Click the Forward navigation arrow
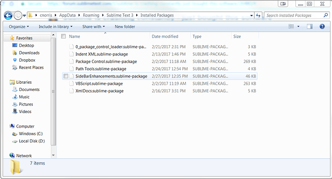Viewport: 332px width, 179px height. coord(18,15)
